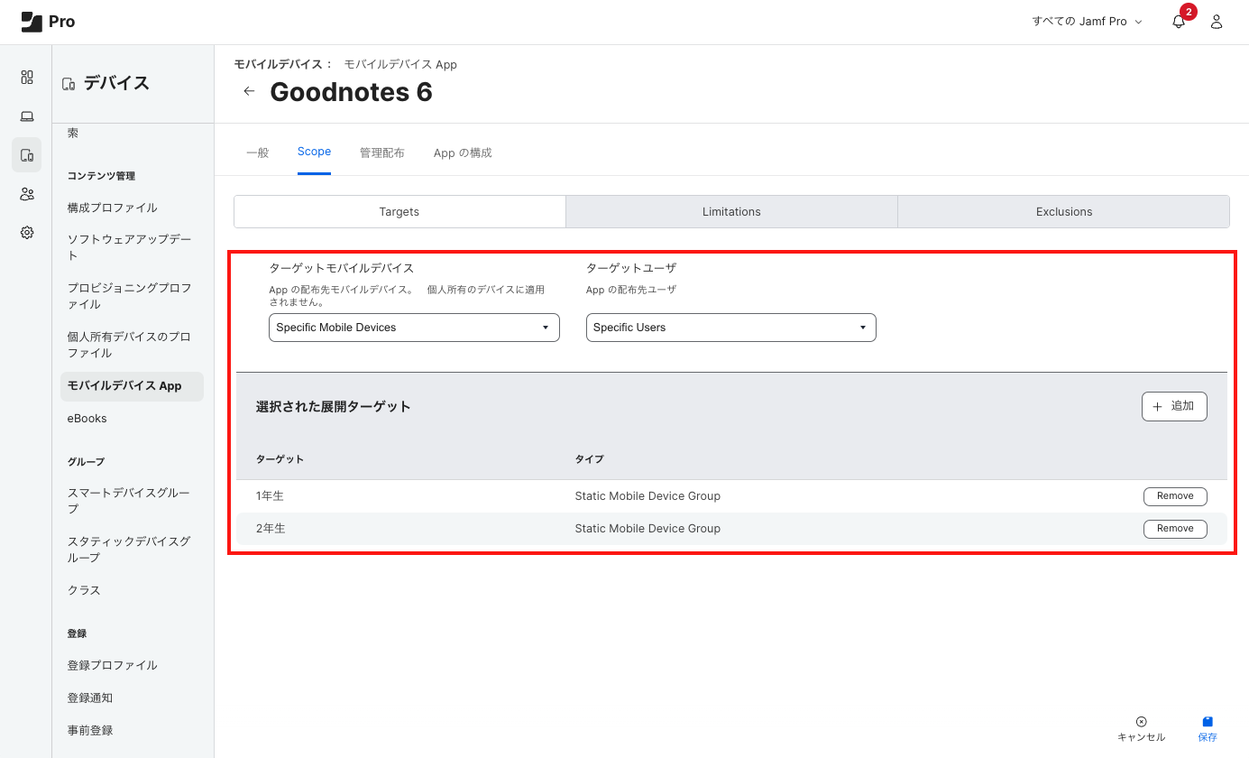This screenshot has height=758, width=1249.
Task: Click the 追加 button
Action: point(1174,406)
